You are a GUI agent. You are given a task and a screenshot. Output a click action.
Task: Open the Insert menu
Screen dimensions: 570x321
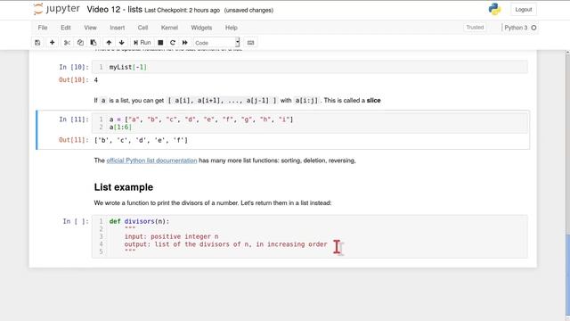pyautogui.click(x=117, y=28)
